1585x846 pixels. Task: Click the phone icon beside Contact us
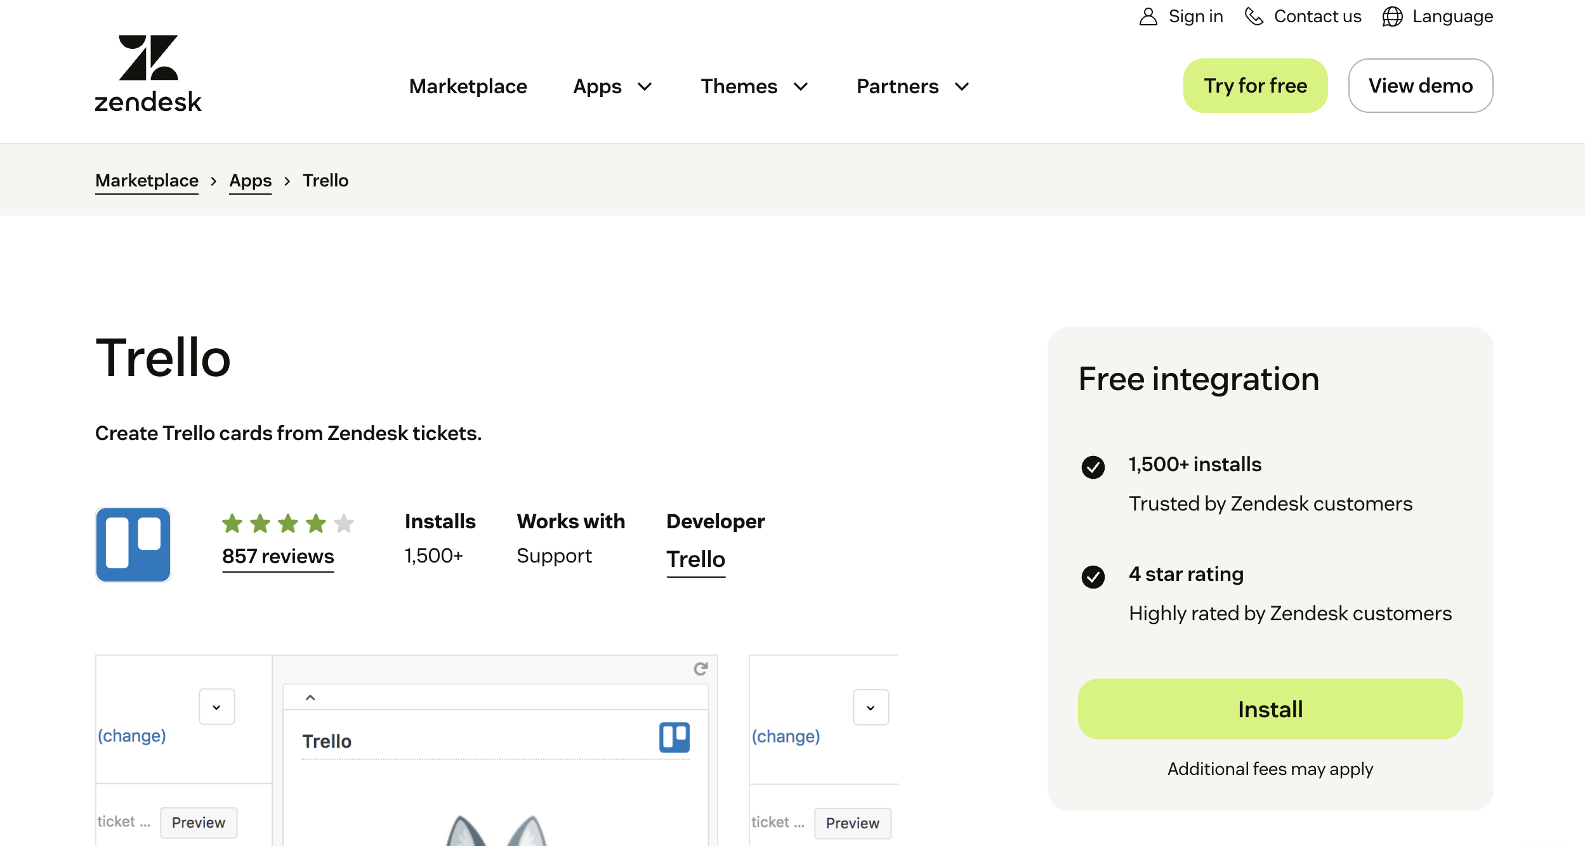point(1254,16)
